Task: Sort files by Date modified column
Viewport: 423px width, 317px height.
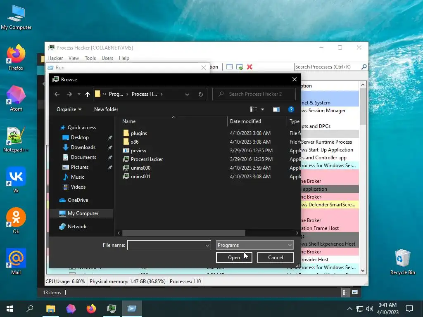Action: click(x=245, y=121)
